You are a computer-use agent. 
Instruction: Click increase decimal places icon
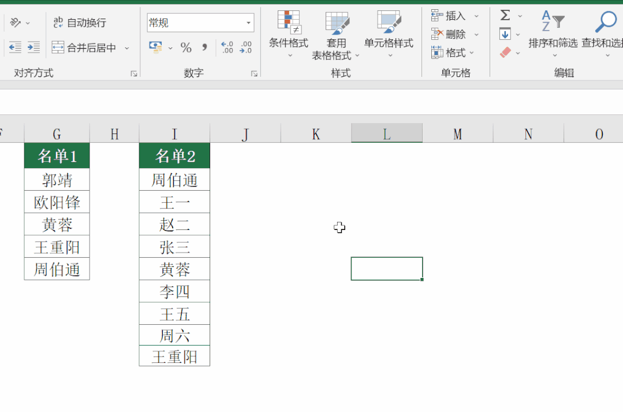click(227, 47)
